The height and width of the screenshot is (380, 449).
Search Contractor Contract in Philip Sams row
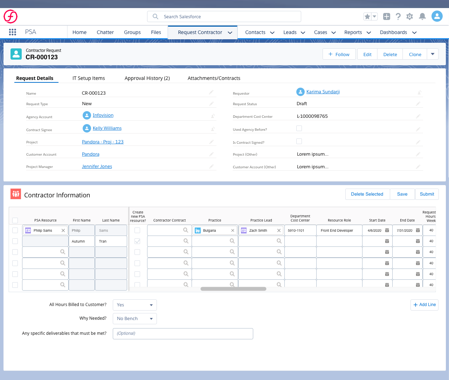tap(186, 230)
